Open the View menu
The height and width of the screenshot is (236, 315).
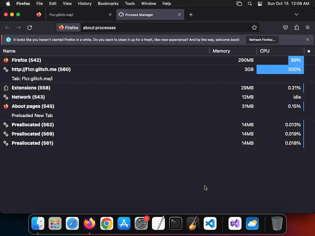(x=67, y=4)
